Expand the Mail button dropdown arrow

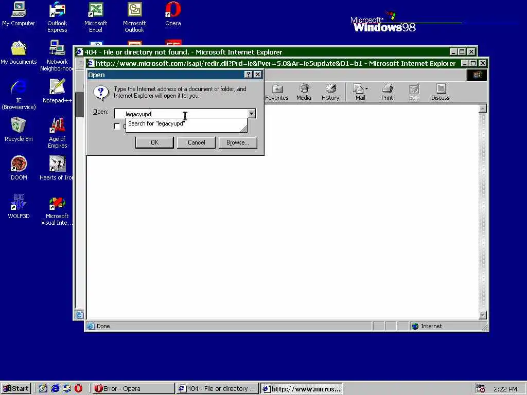coord(366,88)
